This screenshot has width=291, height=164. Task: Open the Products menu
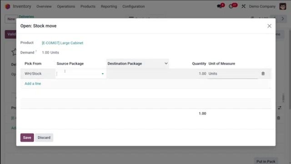point(88,6)
